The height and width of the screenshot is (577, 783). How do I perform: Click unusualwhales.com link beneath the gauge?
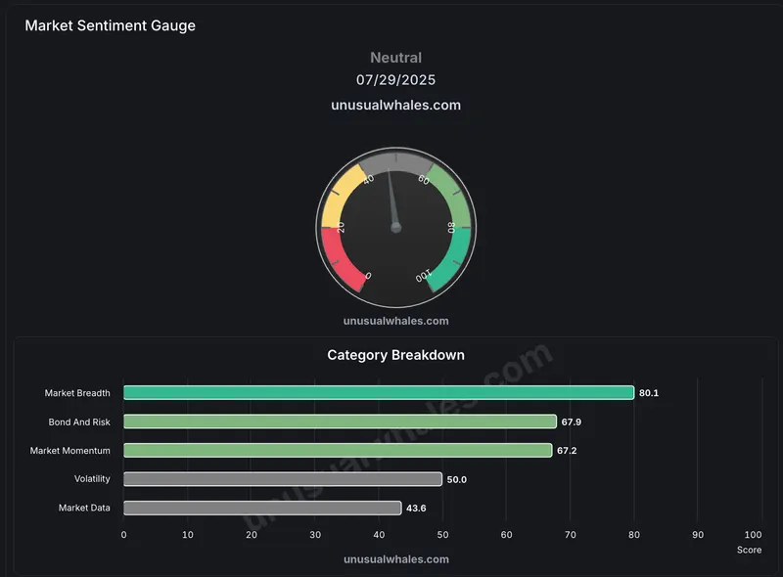396,321
